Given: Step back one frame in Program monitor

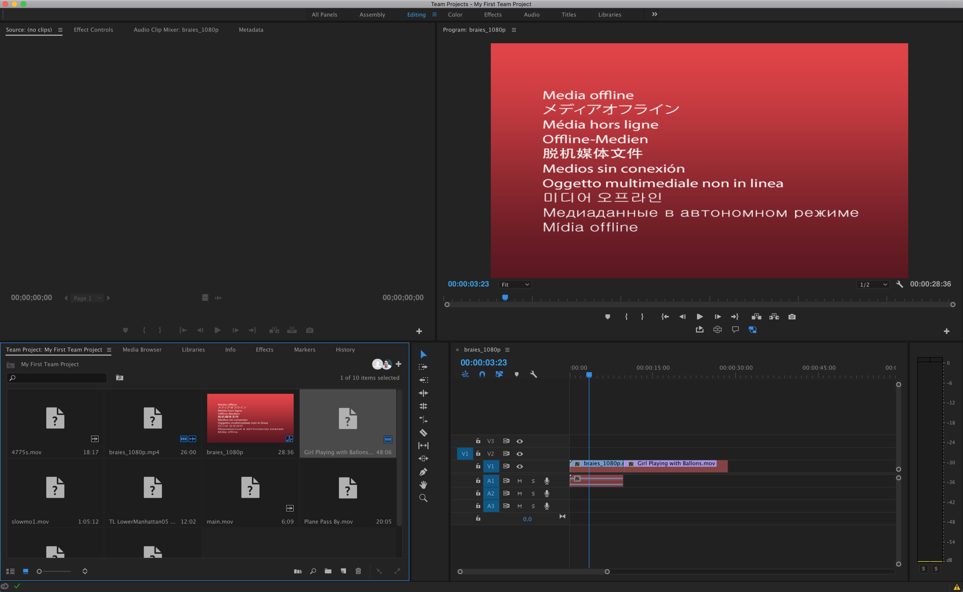Looking at the screenshot, I should tap(682, 317).
